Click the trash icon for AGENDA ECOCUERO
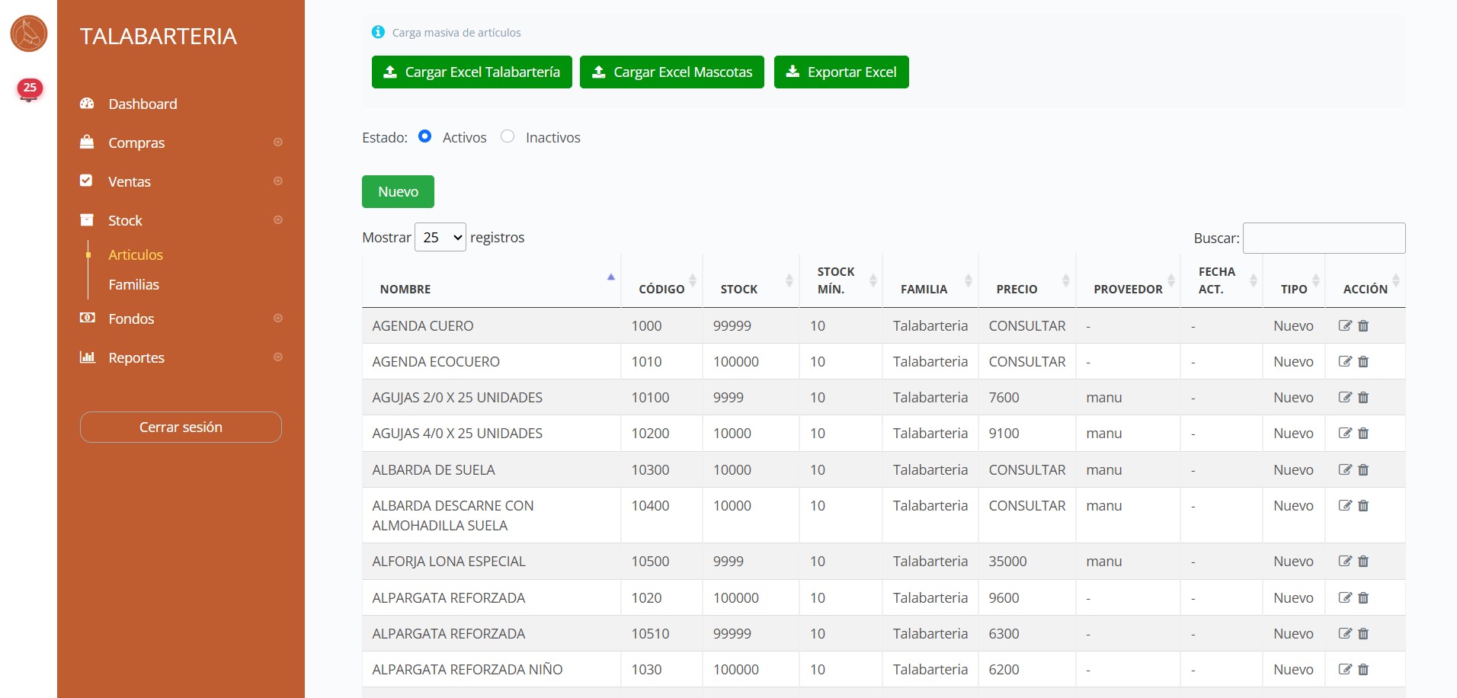 (x=1363, y=362)
